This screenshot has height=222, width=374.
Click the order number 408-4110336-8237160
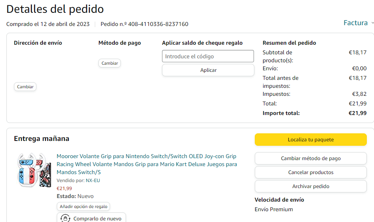tap(158, 24)
